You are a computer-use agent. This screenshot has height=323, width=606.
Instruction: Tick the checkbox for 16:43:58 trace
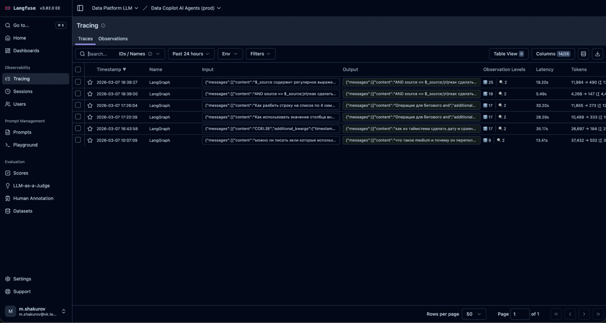pyautogui.click(x=78, y=129)
